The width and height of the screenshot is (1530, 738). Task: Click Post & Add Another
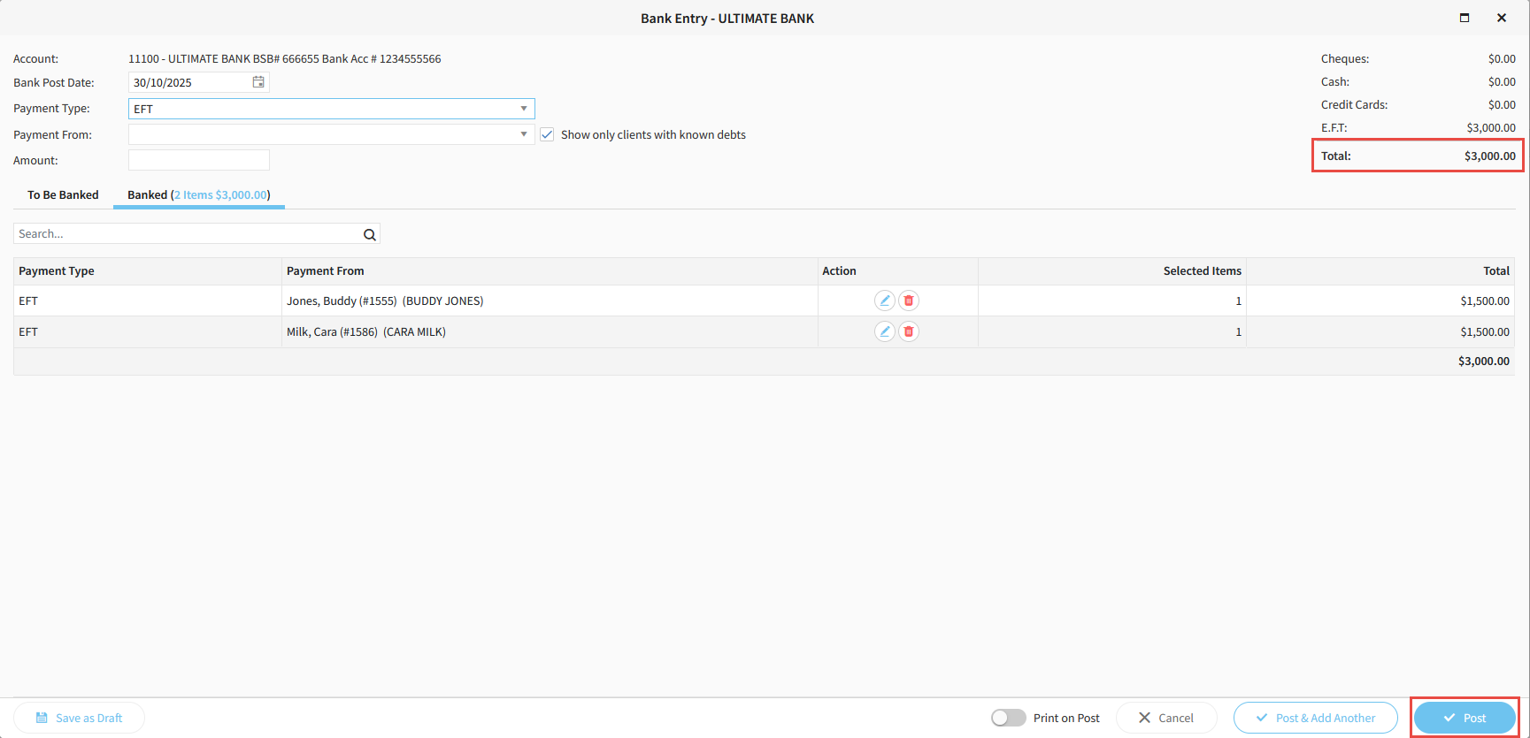point(1315,718)
